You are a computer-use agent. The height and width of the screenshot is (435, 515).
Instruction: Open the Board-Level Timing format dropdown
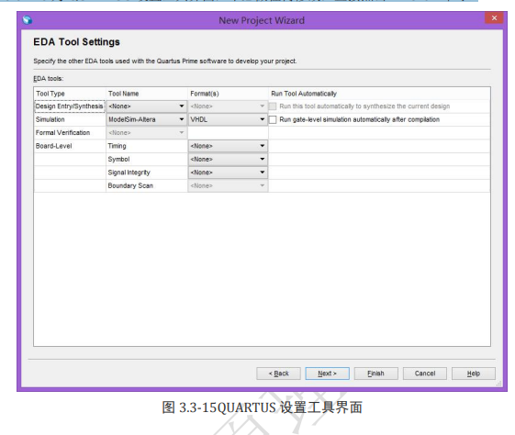click(228, 146)
